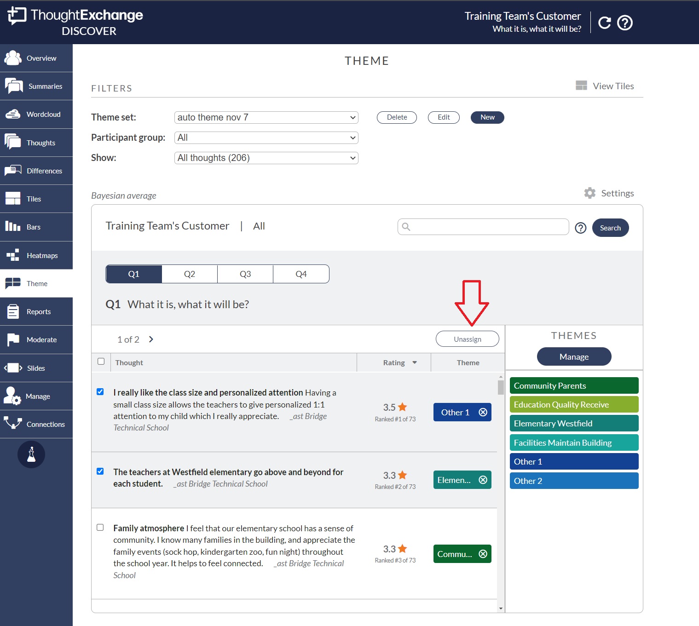Switch to Q1 tab
The width and height of the screenshot is (699, 626).
point(134,274)
